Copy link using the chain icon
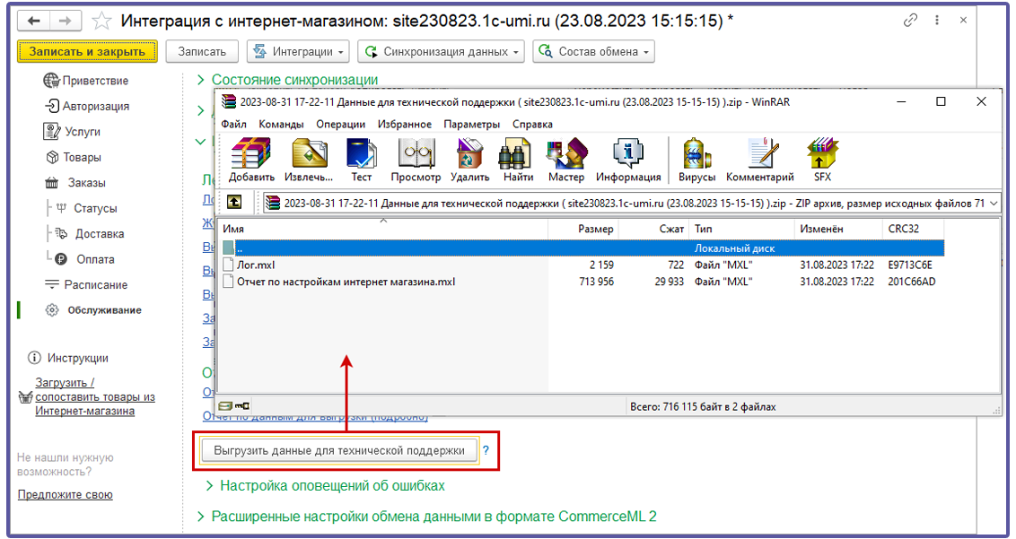1016x539 pixels. (x=910, y=20)
